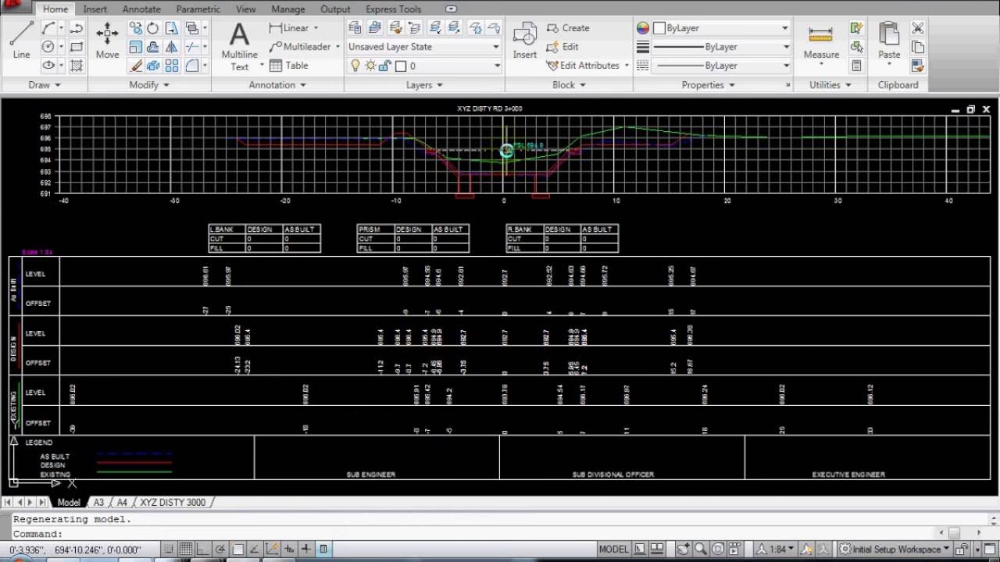
Task: Click Copy Clip icon in Clipboard
Action: pos(918,47)
